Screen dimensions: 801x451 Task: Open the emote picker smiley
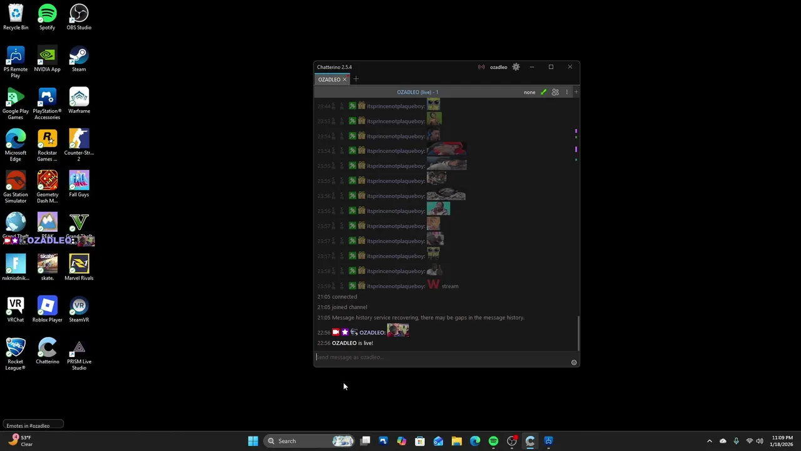click(574, 362)
